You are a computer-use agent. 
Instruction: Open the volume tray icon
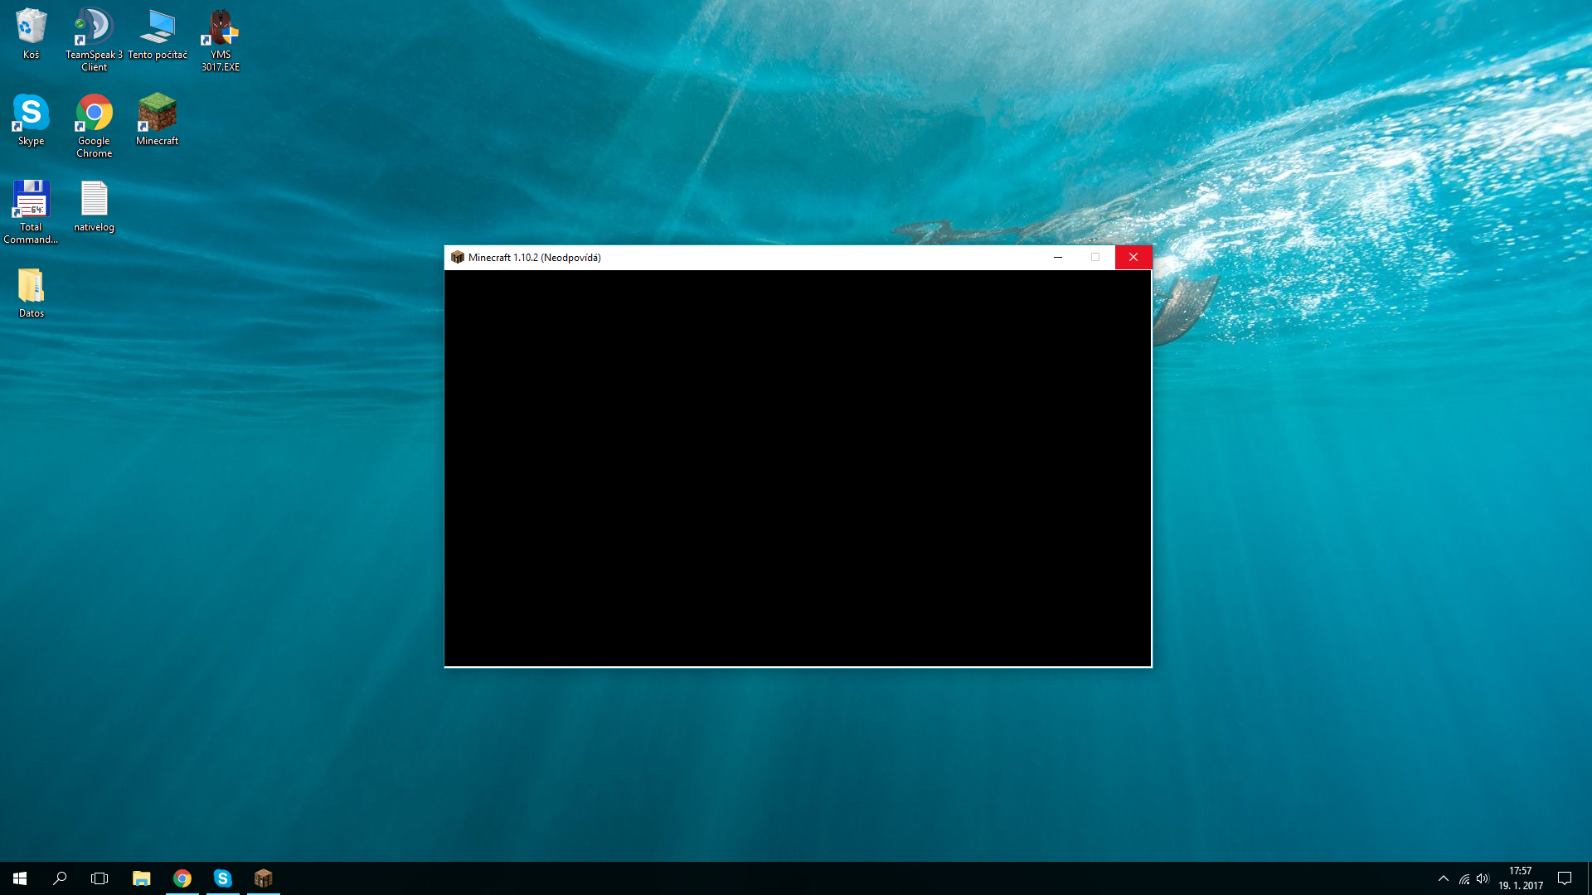1483,878
